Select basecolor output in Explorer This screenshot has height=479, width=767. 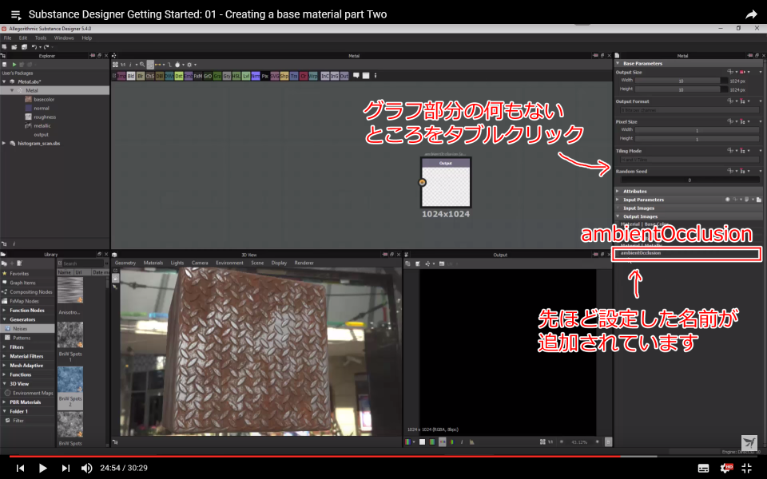pos(44,99)
